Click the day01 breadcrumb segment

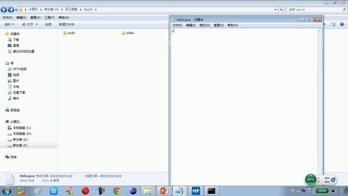[x=88, y=9]
